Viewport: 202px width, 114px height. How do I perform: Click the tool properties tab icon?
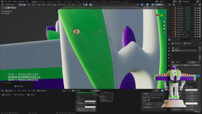(169, 44)
